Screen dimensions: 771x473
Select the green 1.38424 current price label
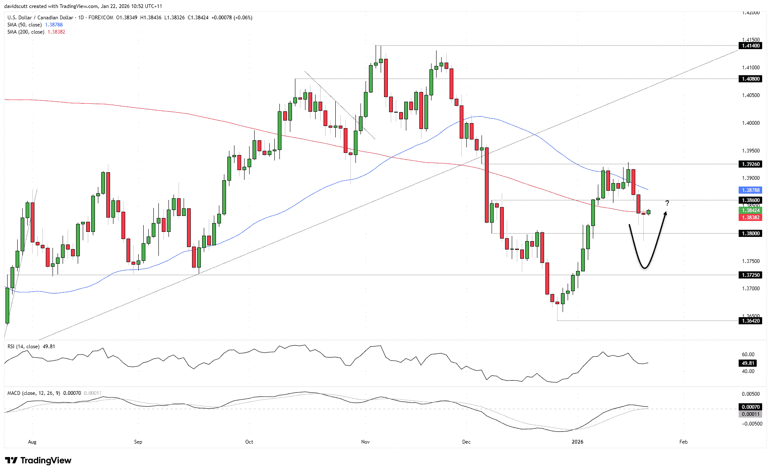click(x=751, y=210)
